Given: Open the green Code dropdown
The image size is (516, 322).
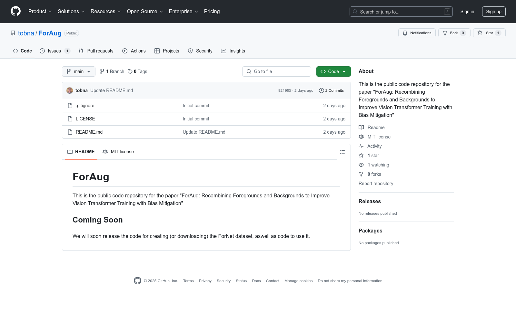Looking at the screenshot, I should 333,71.
